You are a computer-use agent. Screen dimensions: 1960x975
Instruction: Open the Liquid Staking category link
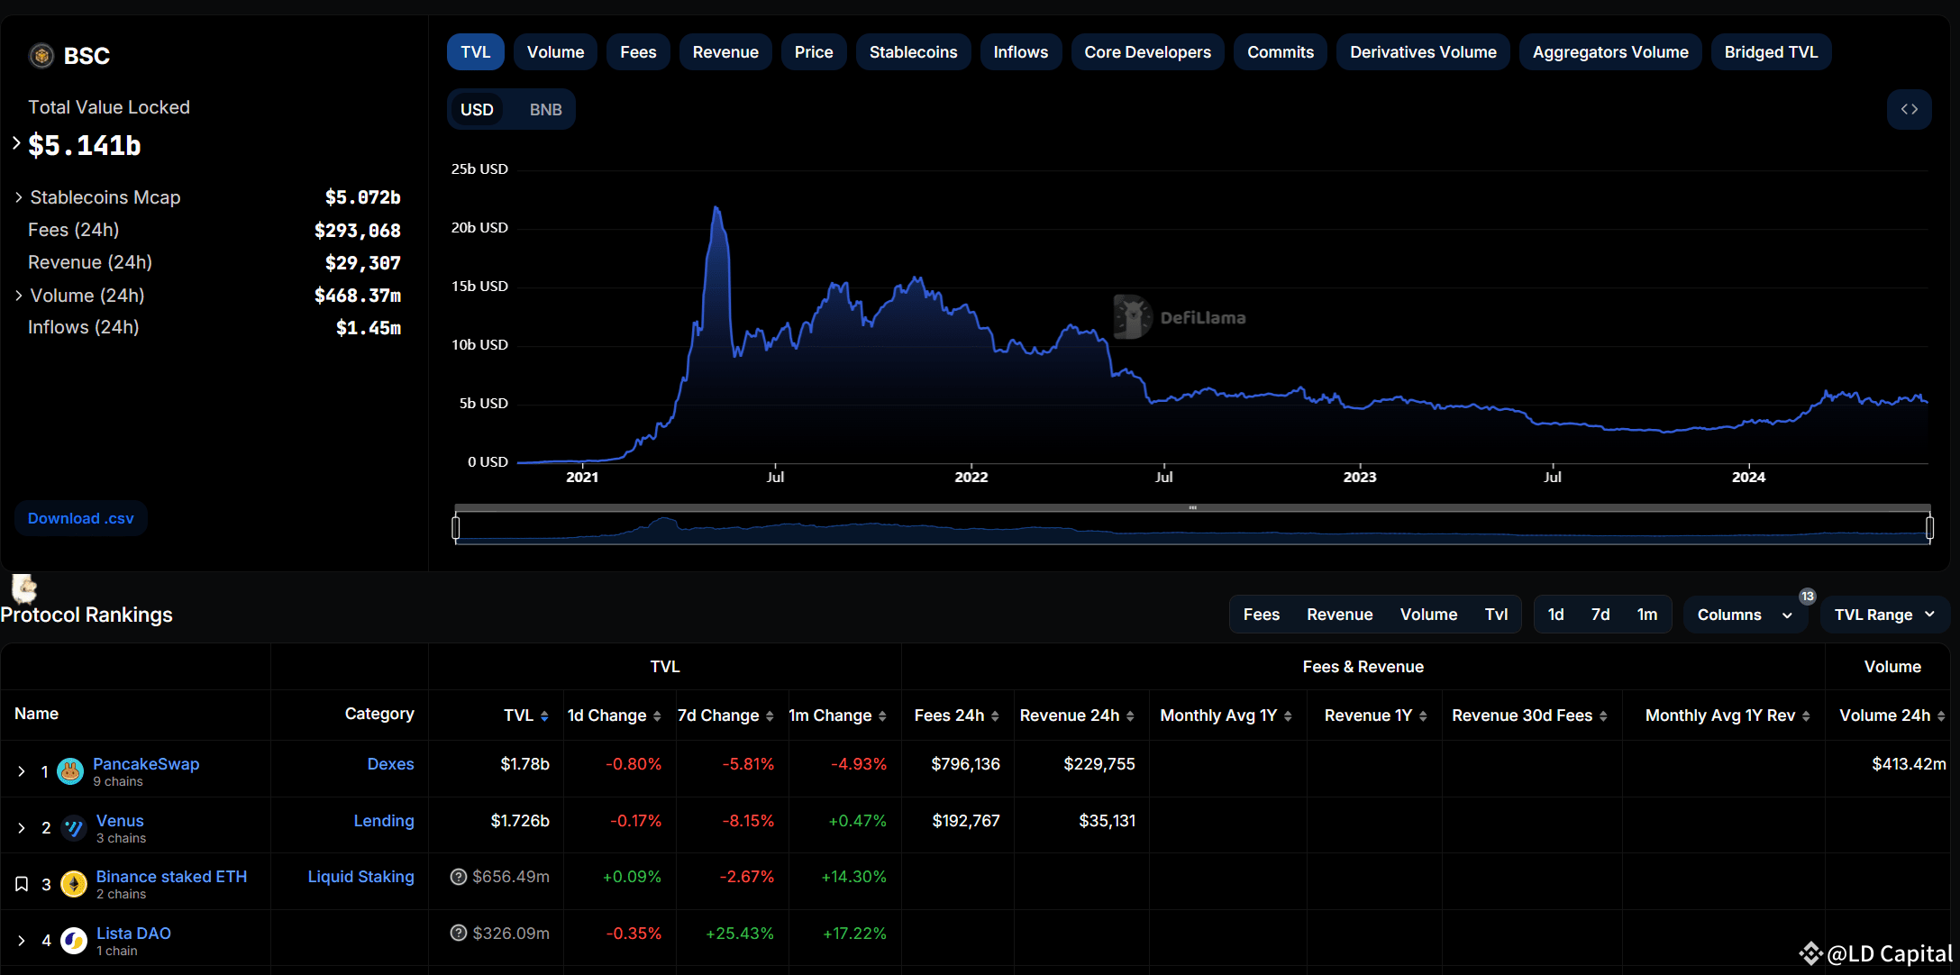[360, 877]
